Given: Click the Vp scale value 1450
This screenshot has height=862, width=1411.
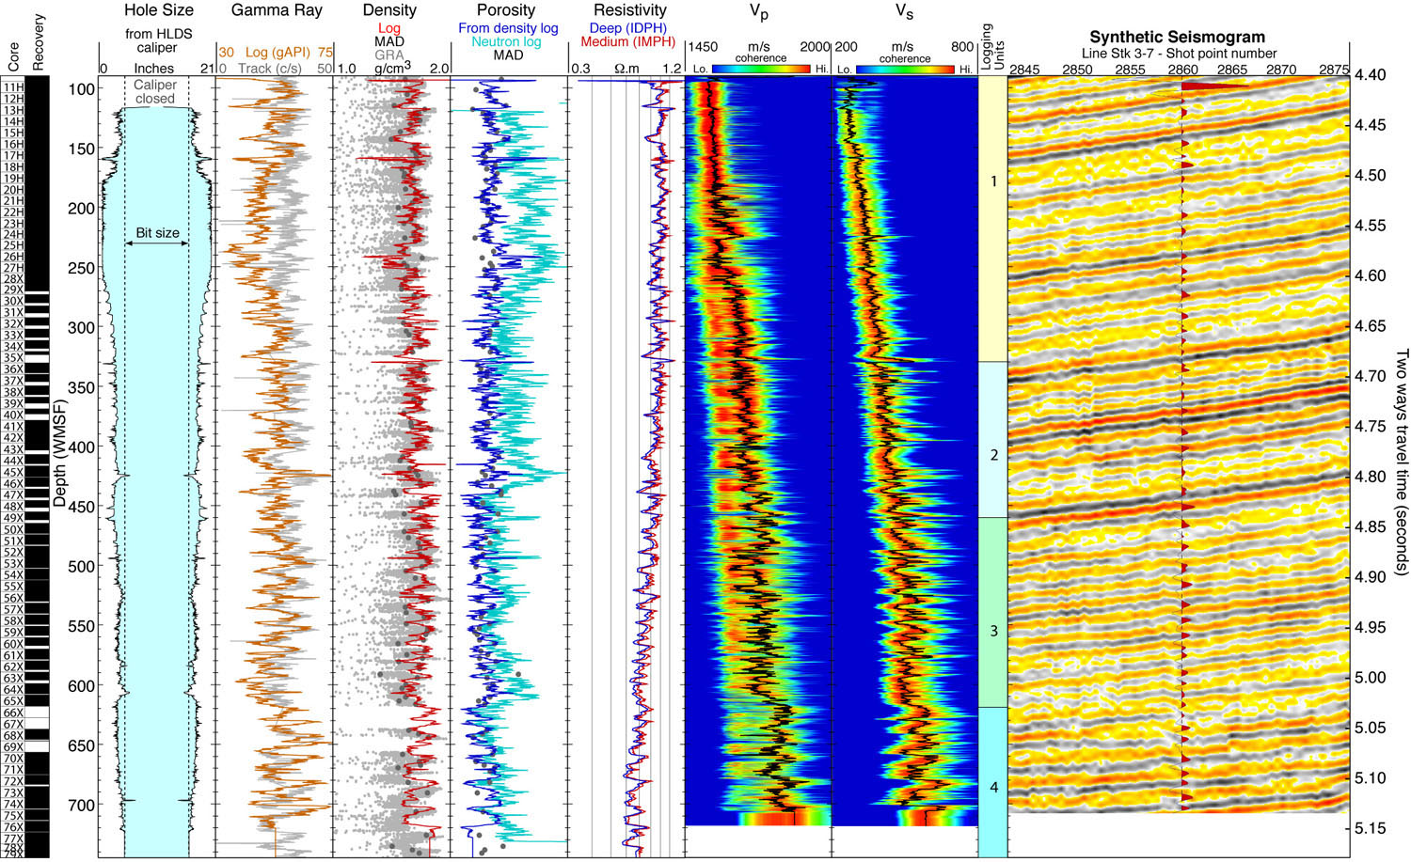Looking at the screenshot, I should pos(703,47).
